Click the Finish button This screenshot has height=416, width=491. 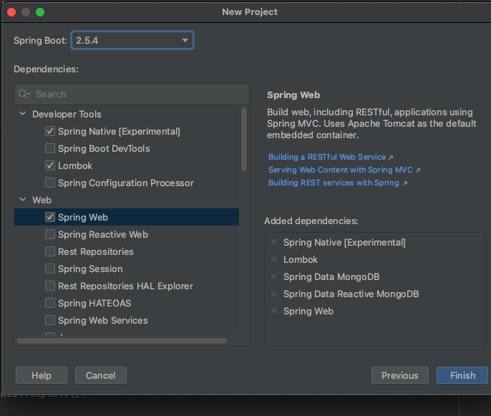click(x=462, y=375)
